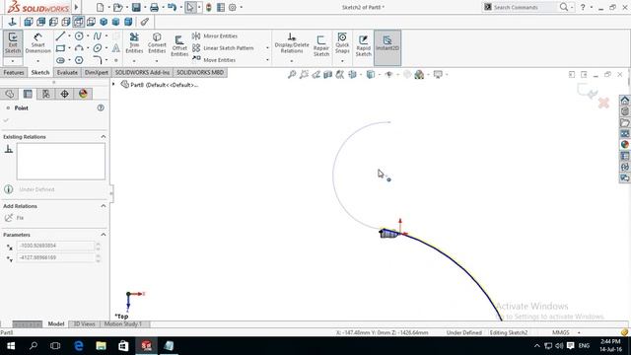Click the X coordinate parameter field

pos(55,246)
